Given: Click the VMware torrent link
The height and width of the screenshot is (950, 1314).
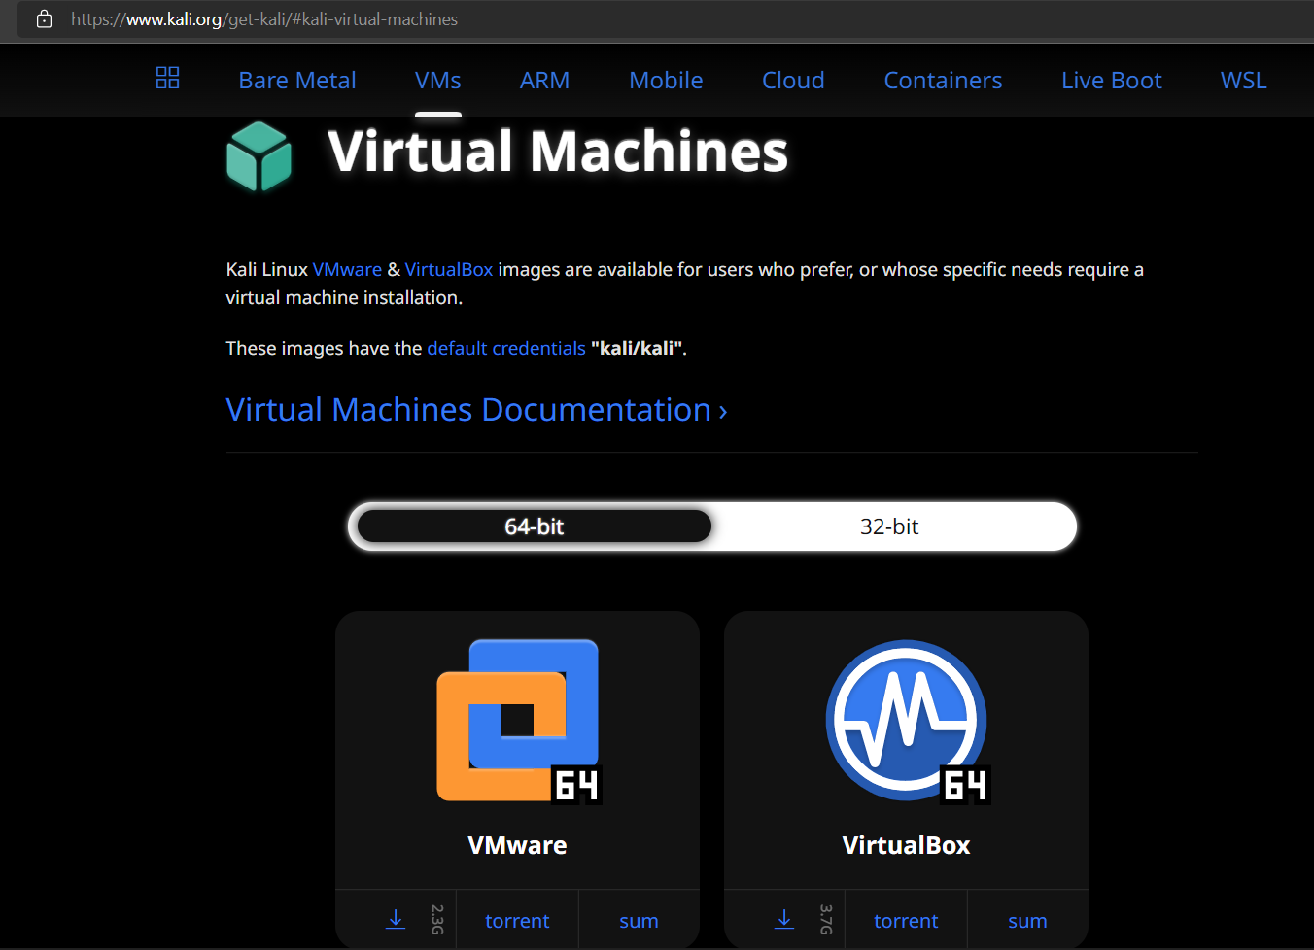Looking at the screenshot, I should [517, 921].
